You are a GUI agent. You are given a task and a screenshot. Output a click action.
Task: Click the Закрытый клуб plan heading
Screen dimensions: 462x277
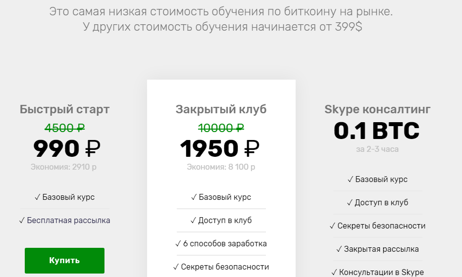pyautogui.click(x=221, y=109)
